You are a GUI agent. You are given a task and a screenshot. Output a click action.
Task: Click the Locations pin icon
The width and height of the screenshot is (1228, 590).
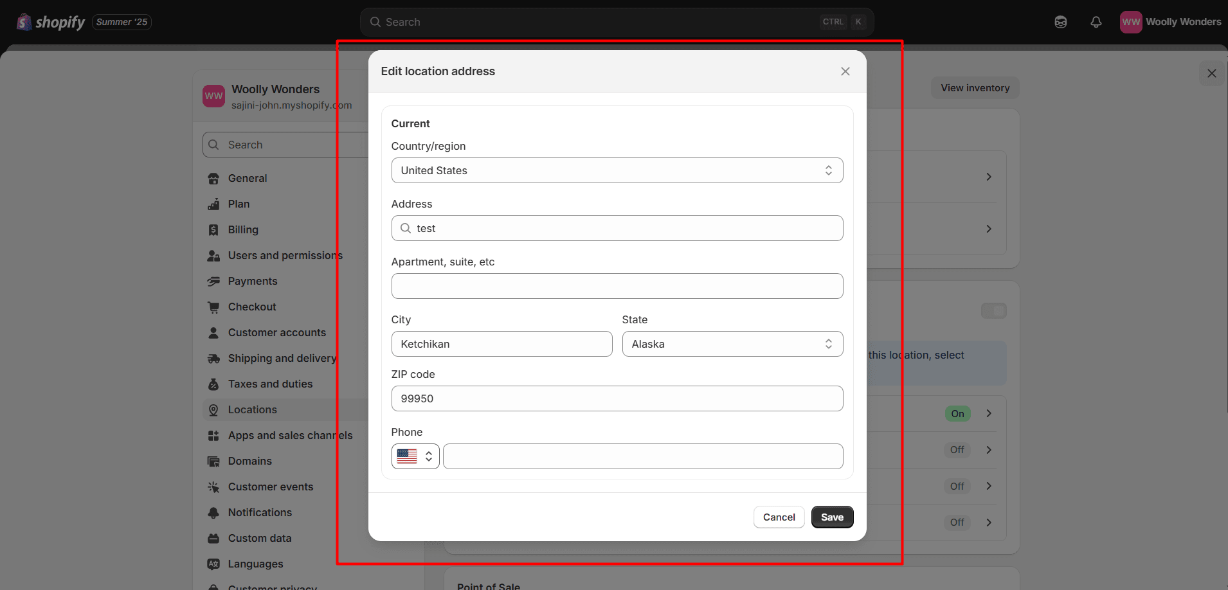click(213, 410)
